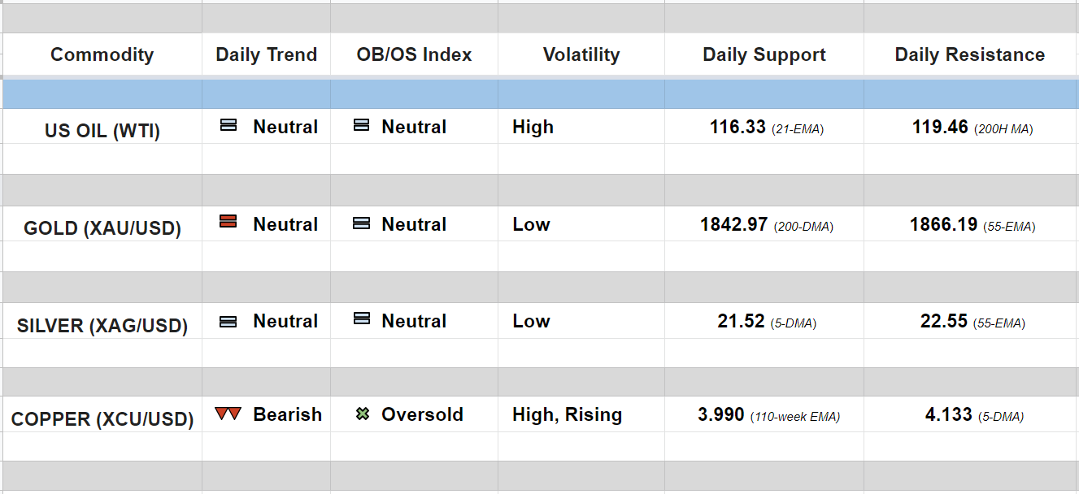This screenshot has height=494, width=1079.
Task: Click the green oversold icon for COPPER
Action: tap(363, 414)
